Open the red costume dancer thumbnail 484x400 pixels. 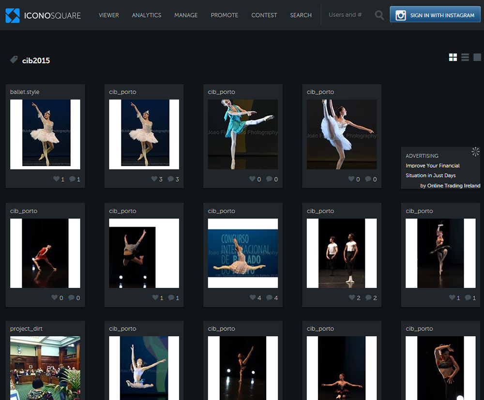[x=45, y=253]
